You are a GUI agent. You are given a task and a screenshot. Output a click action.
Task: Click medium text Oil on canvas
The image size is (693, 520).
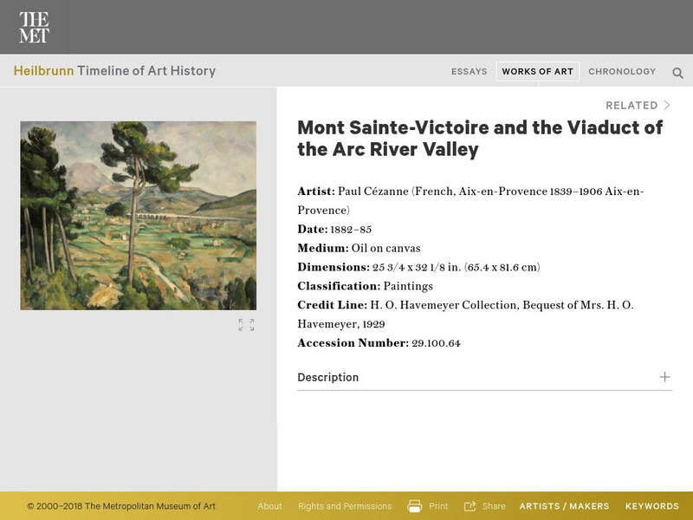tap(385, 249)
